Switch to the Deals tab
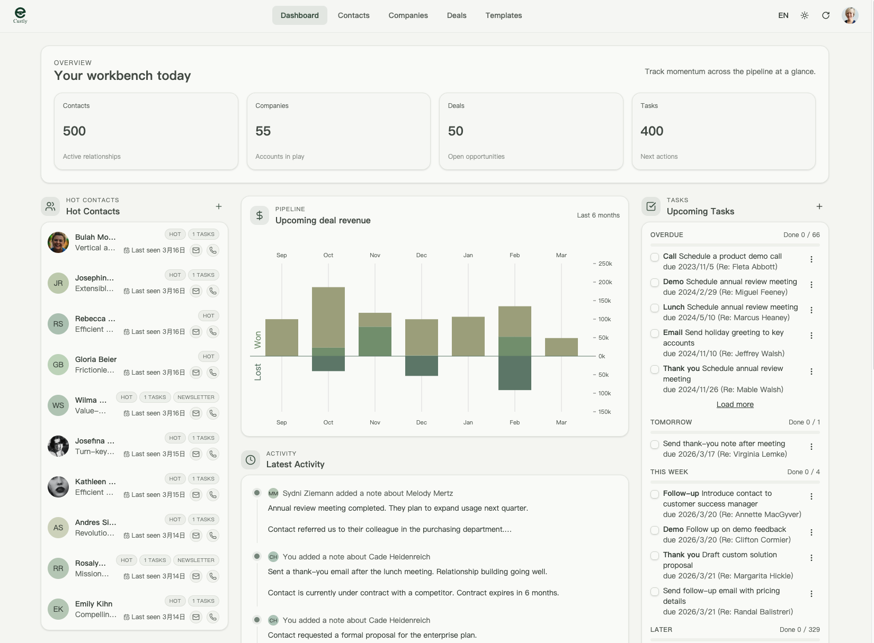The image size is (874, 643). point(457,15)
